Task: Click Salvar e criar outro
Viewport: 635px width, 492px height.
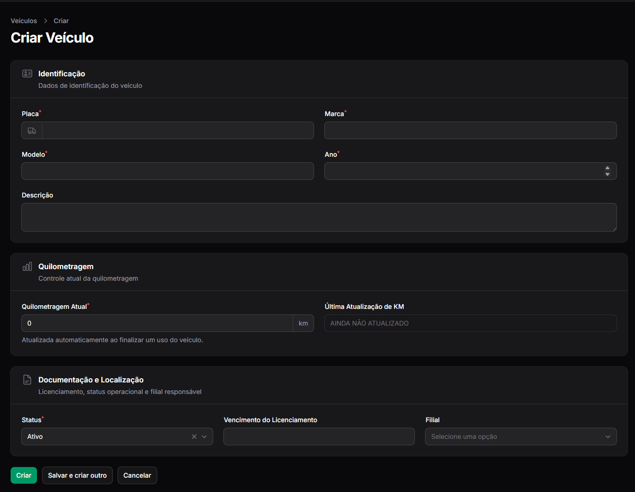Action: coord(77,475)
